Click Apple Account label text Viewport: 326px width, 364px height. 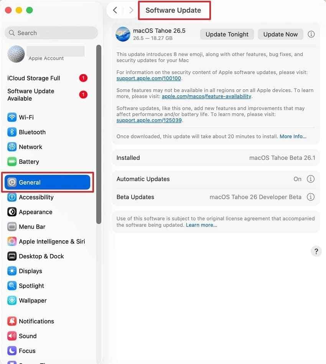click(x=46, y=58)
